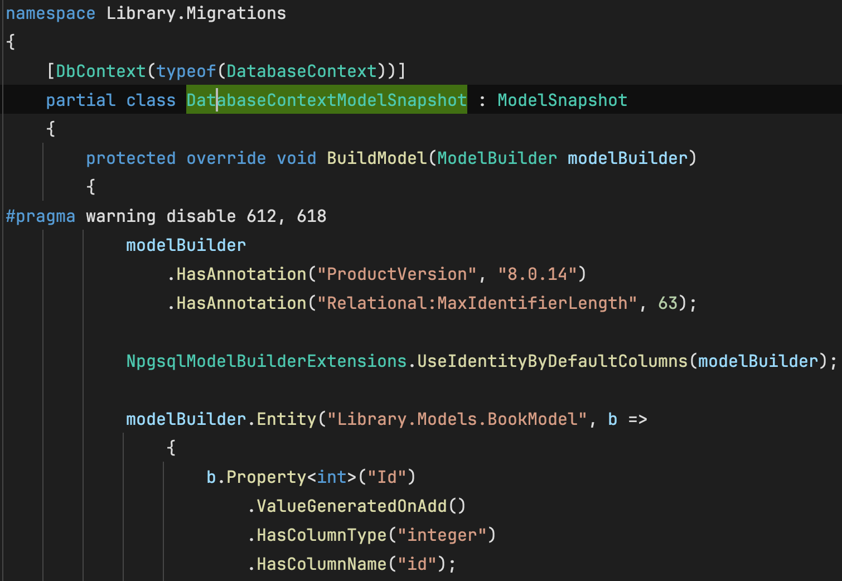Click the BuildModel method name
The width and height of the screenshot is (842, 581).
pos(376,158)
